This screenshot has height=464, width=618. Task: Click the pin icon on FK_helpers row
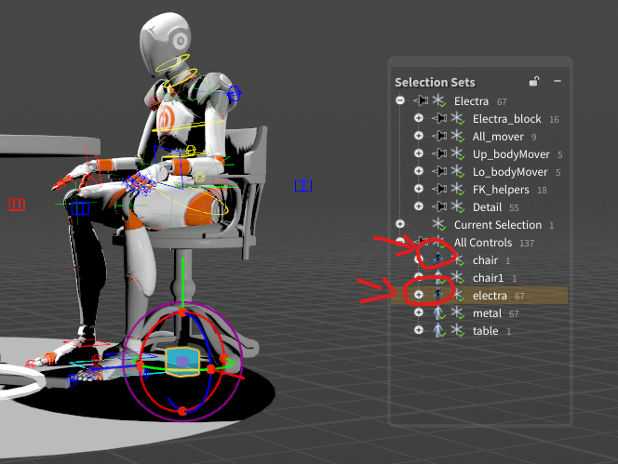(x=439, y=189)
